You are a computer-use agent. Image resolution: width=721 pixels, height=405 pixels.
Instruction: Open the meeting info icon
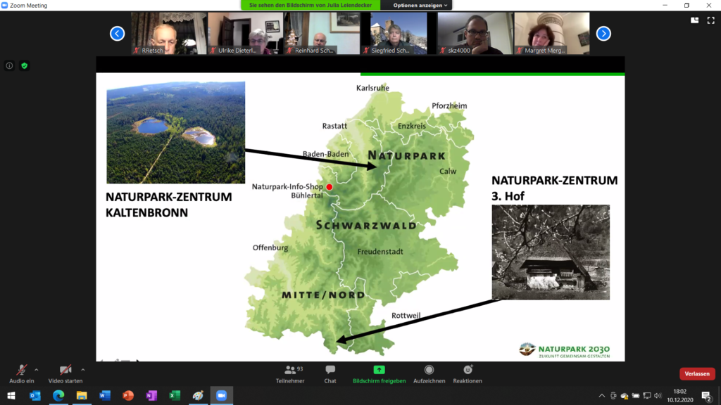pos(8,65)
